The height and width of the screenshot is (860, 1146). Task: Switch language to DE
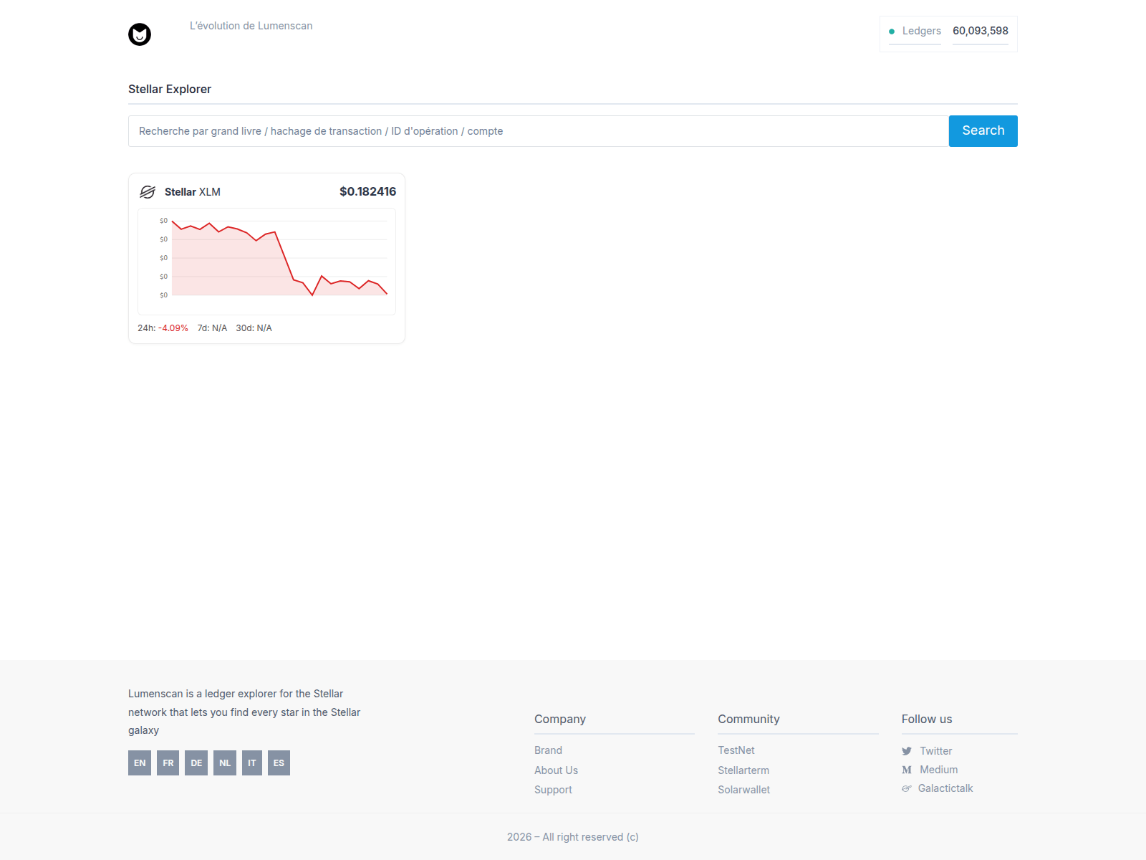click(x=196, y=763)
